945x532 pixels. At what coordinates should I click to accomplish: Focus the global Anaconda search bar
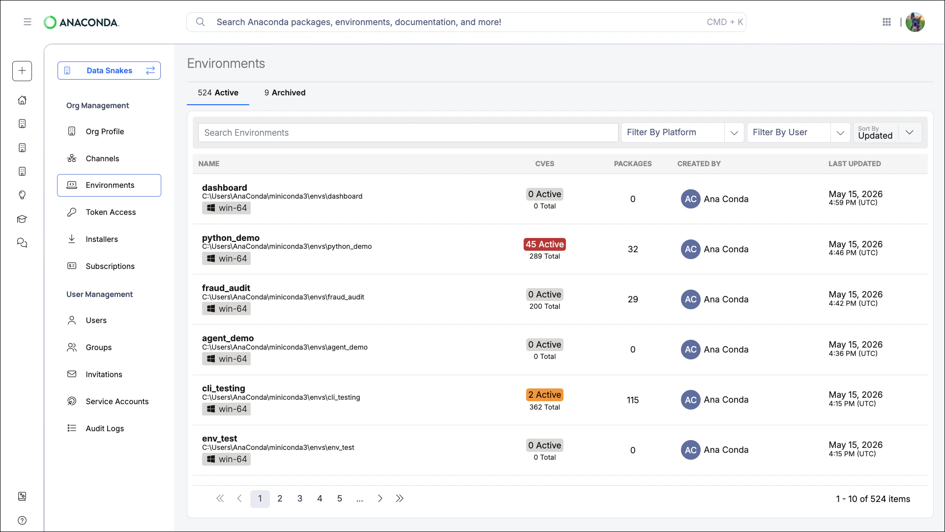[x=466, y=22]
